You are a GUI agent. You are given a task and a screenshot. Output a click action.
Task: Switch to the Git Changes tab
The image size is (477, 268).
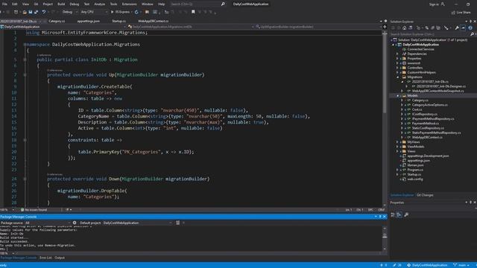(425, 195)
